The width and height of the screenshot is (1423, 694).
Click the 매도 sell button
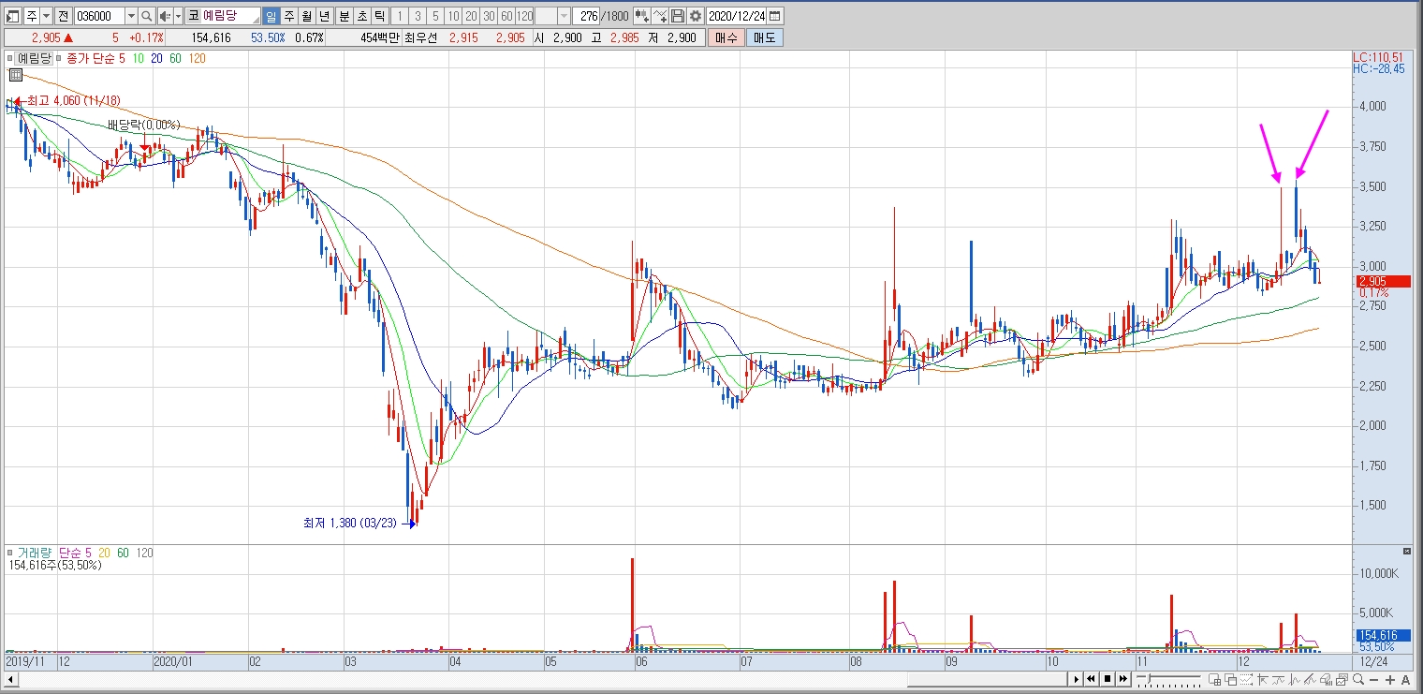(764, 37)
